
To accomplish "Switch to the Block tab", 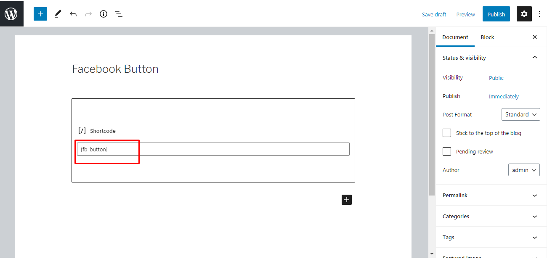I will [487, 37].
